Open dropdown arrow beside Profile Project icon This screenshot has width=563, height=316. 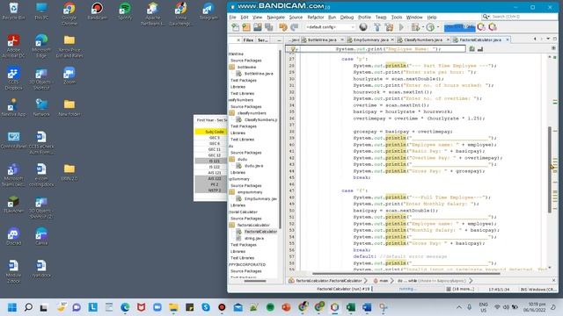[438, 27]
